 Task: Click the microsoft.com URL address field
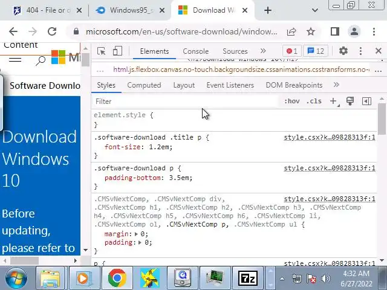(181, 31)
